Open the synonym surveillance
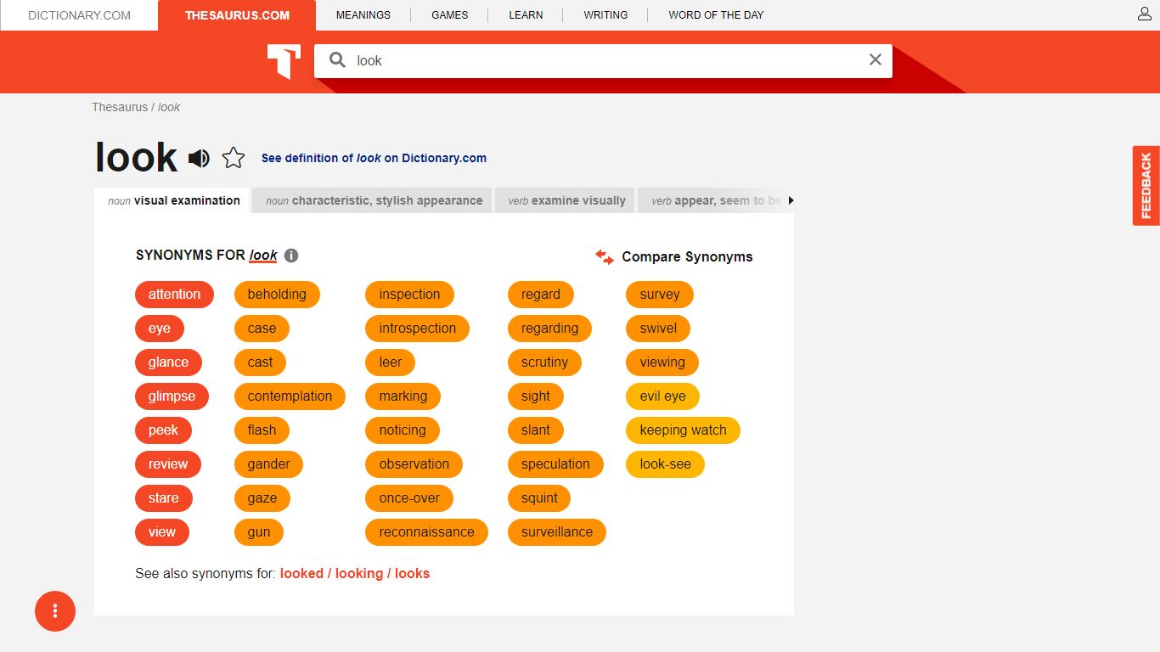This screenshot has height=652, width=1160. click(557, 532)
